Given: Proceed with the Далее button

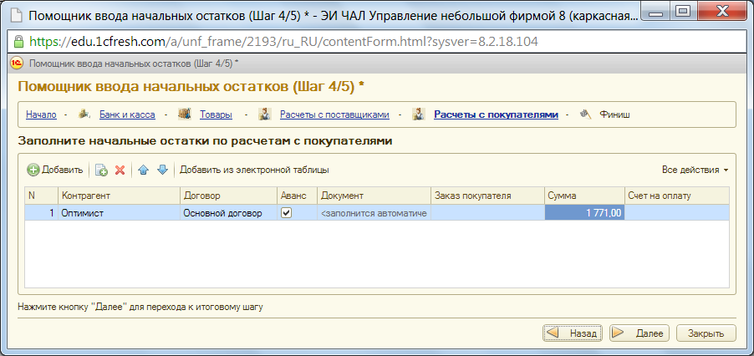Looking at the screenshot, I should (639, 333).
